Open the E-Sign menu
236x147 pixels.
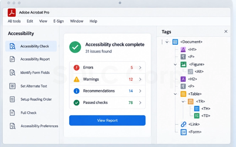[x=59, y=21]
